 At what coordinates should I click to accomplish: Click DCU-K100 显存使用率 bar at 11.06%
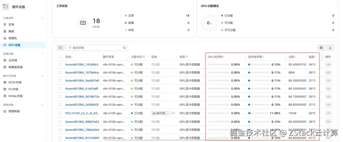pyautogui.click(x=258, y=113)
